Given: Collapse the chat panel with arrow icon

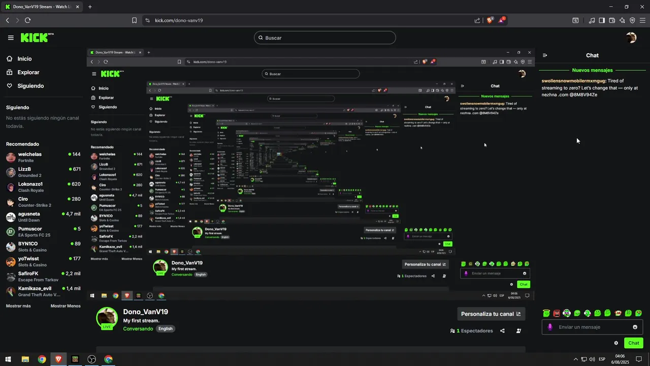Looking at the screenshot, I should point(545,55).
